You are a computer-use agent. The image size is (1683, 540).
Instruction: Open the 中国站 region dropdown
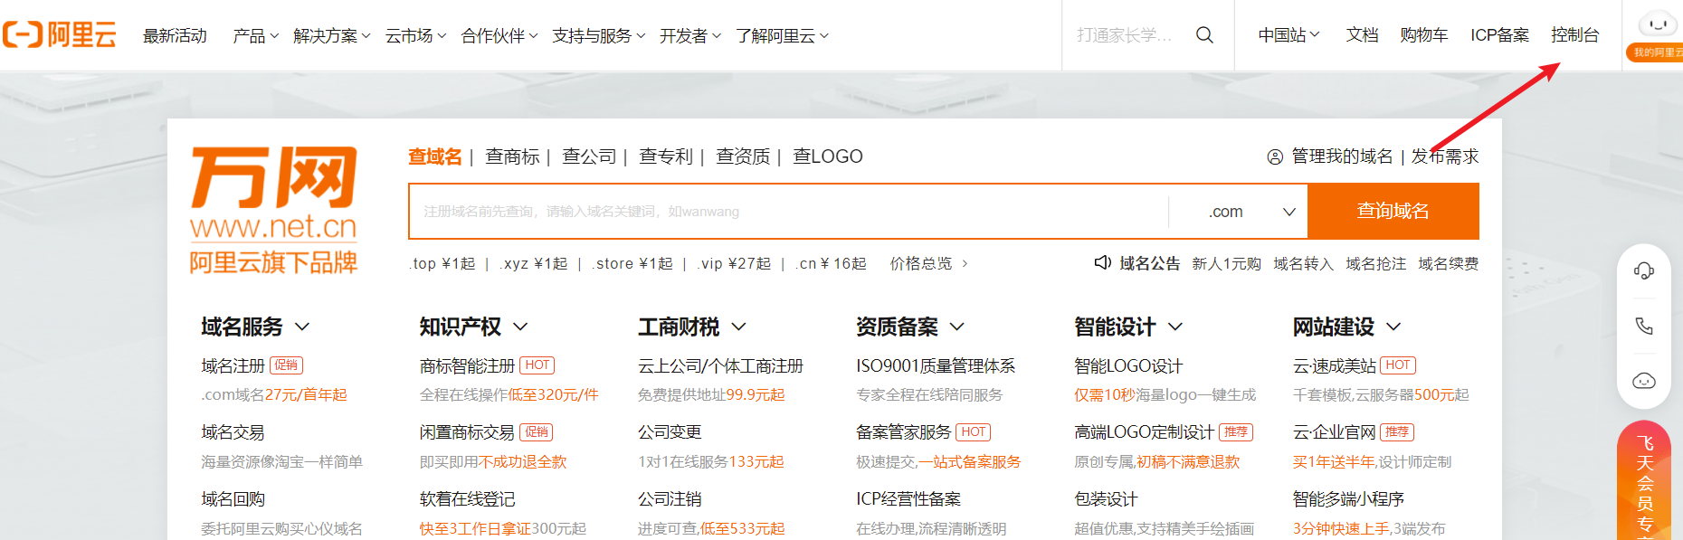(x=1288, y=35)
